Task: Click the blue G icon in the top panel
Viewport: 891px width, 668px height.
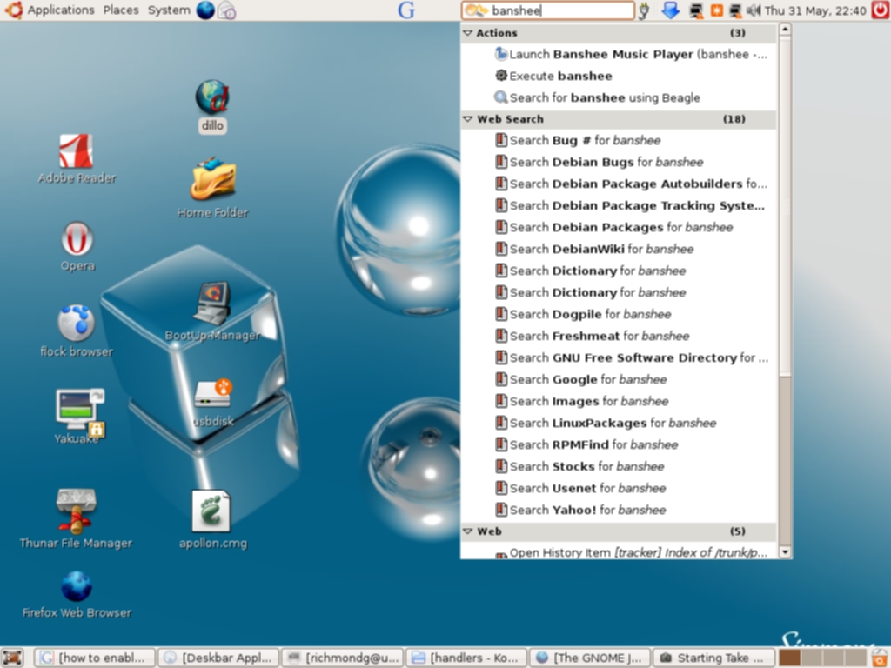Action: [x=406, y=10]
